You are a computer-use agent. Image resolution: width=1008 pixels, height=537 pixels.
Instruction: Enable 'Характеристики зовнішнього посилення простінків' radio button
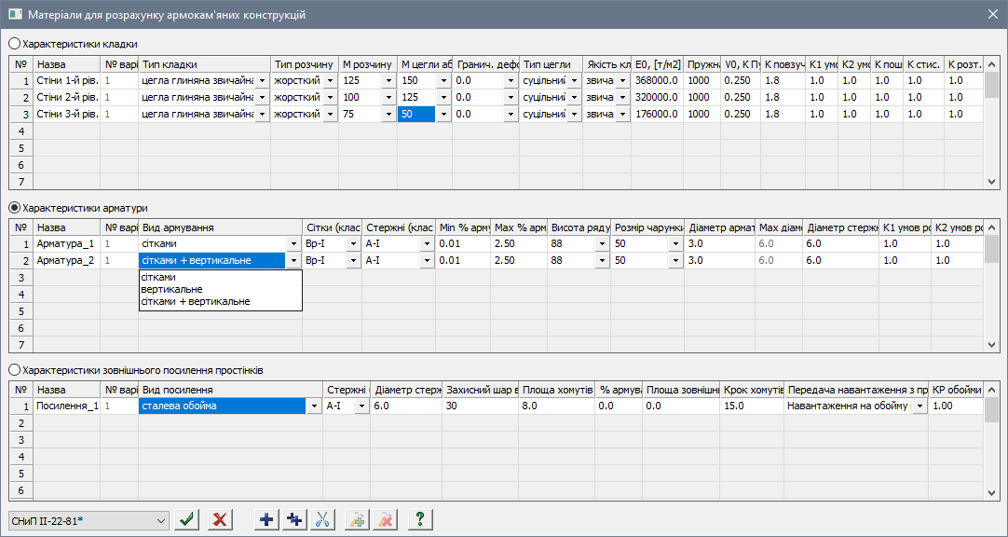[14, 370]
